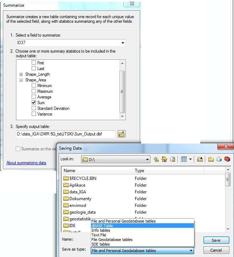Click the file list scroll down arrow
This screenshot has width=234, height=257.
(228, 229)
